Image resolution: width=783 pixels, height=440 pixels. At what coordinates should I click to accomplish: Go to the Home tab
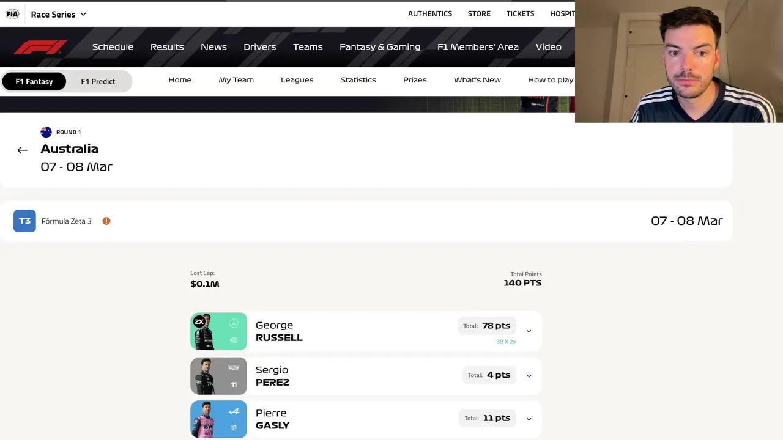pyautogui.click(x=180, y=80)
